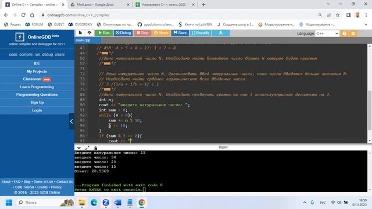
Task: Click the code editor vertical scrollbar
Action: pyautogui.click(x=370, y=110)
